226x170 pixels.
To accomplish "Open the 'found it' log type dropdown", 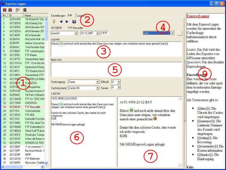I will pos(76,33).
